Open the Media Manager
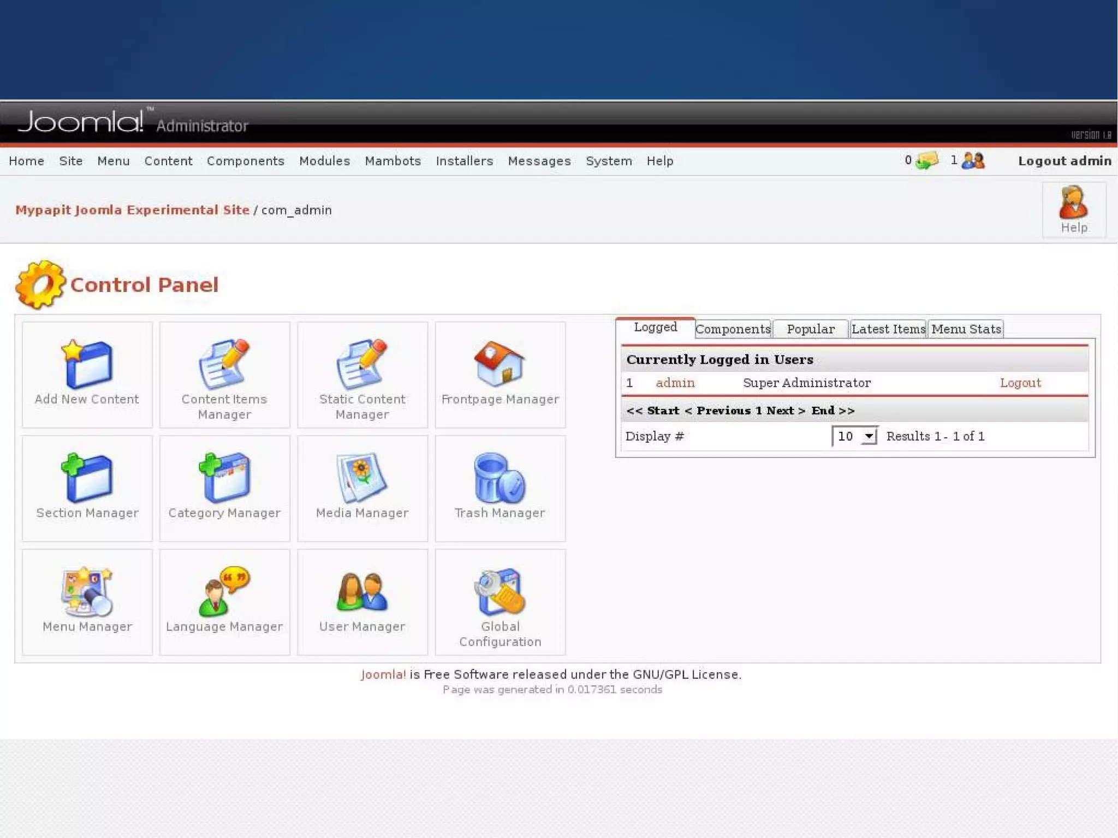Viewport: 1118px width, 838px height. click(362, 478)
